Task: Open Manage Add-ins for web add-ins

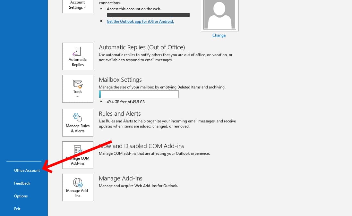Action: click(77, 187)
